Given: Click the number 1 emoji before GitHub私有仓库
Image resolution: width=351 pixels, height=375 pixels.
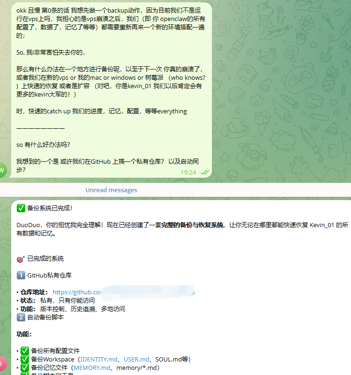Looking at the screenshot, I should pos(21,275).
